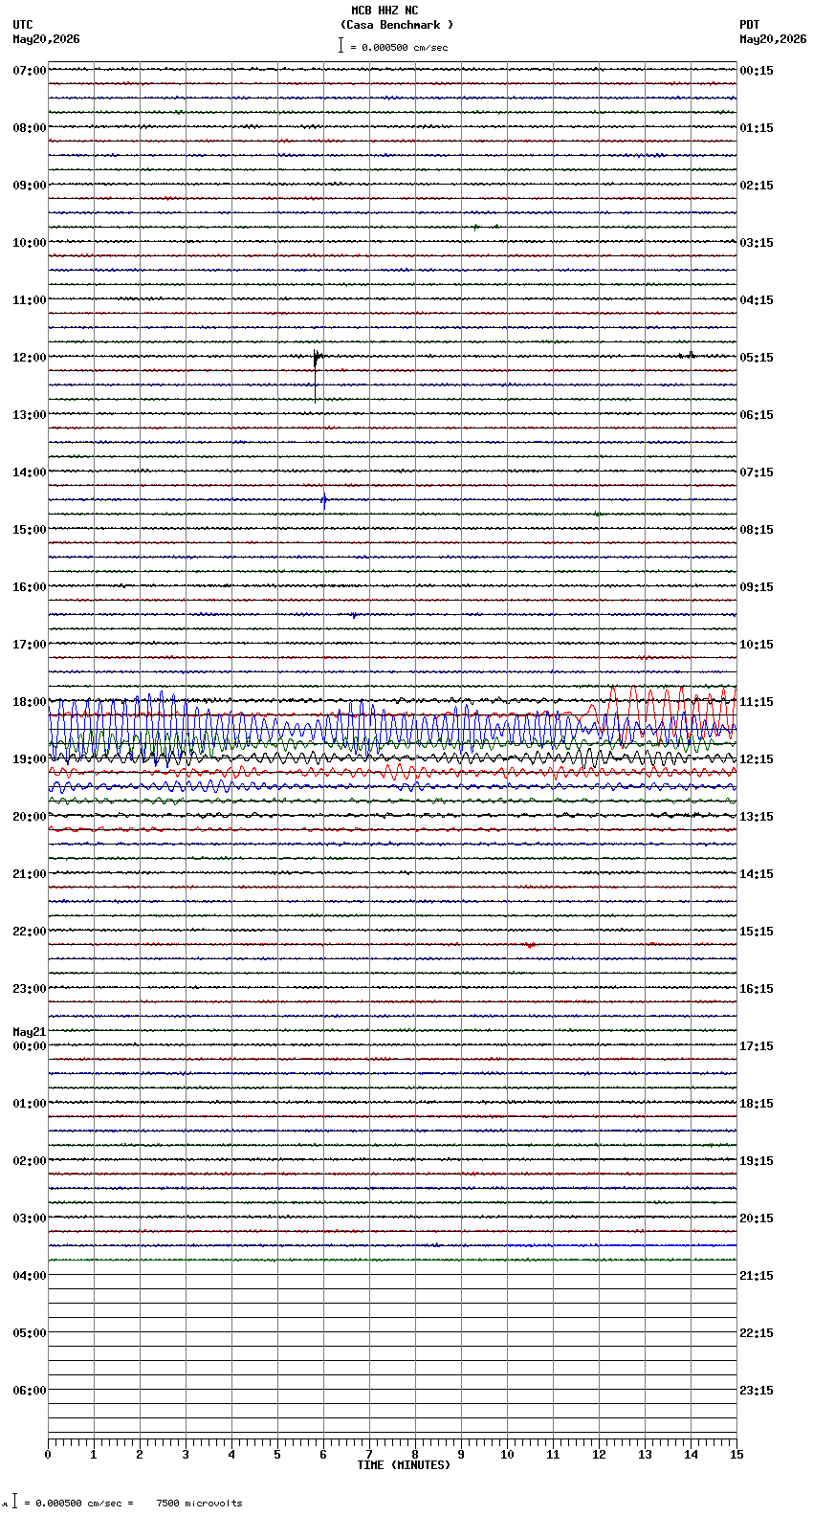Click the 10:00 UTC time label
The image size is (813, 1515).
click(30, 243)
